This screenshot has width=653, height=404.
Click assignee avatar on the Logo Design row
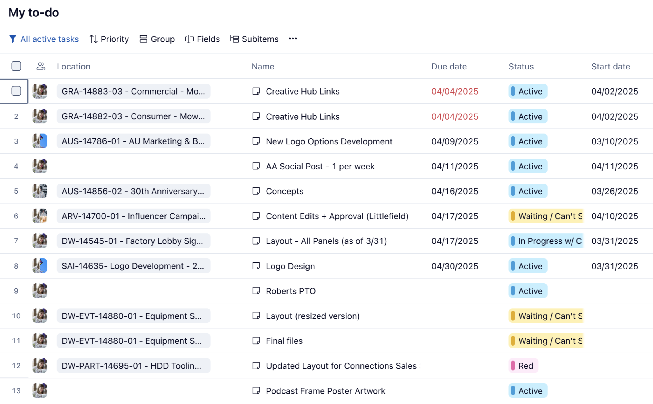point(40,266)
